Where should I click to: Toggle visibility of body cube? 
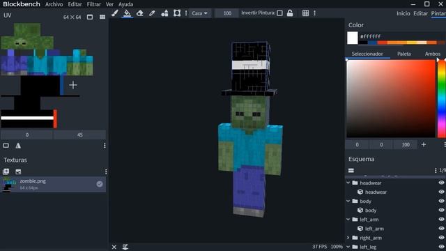tap(441, 211)
